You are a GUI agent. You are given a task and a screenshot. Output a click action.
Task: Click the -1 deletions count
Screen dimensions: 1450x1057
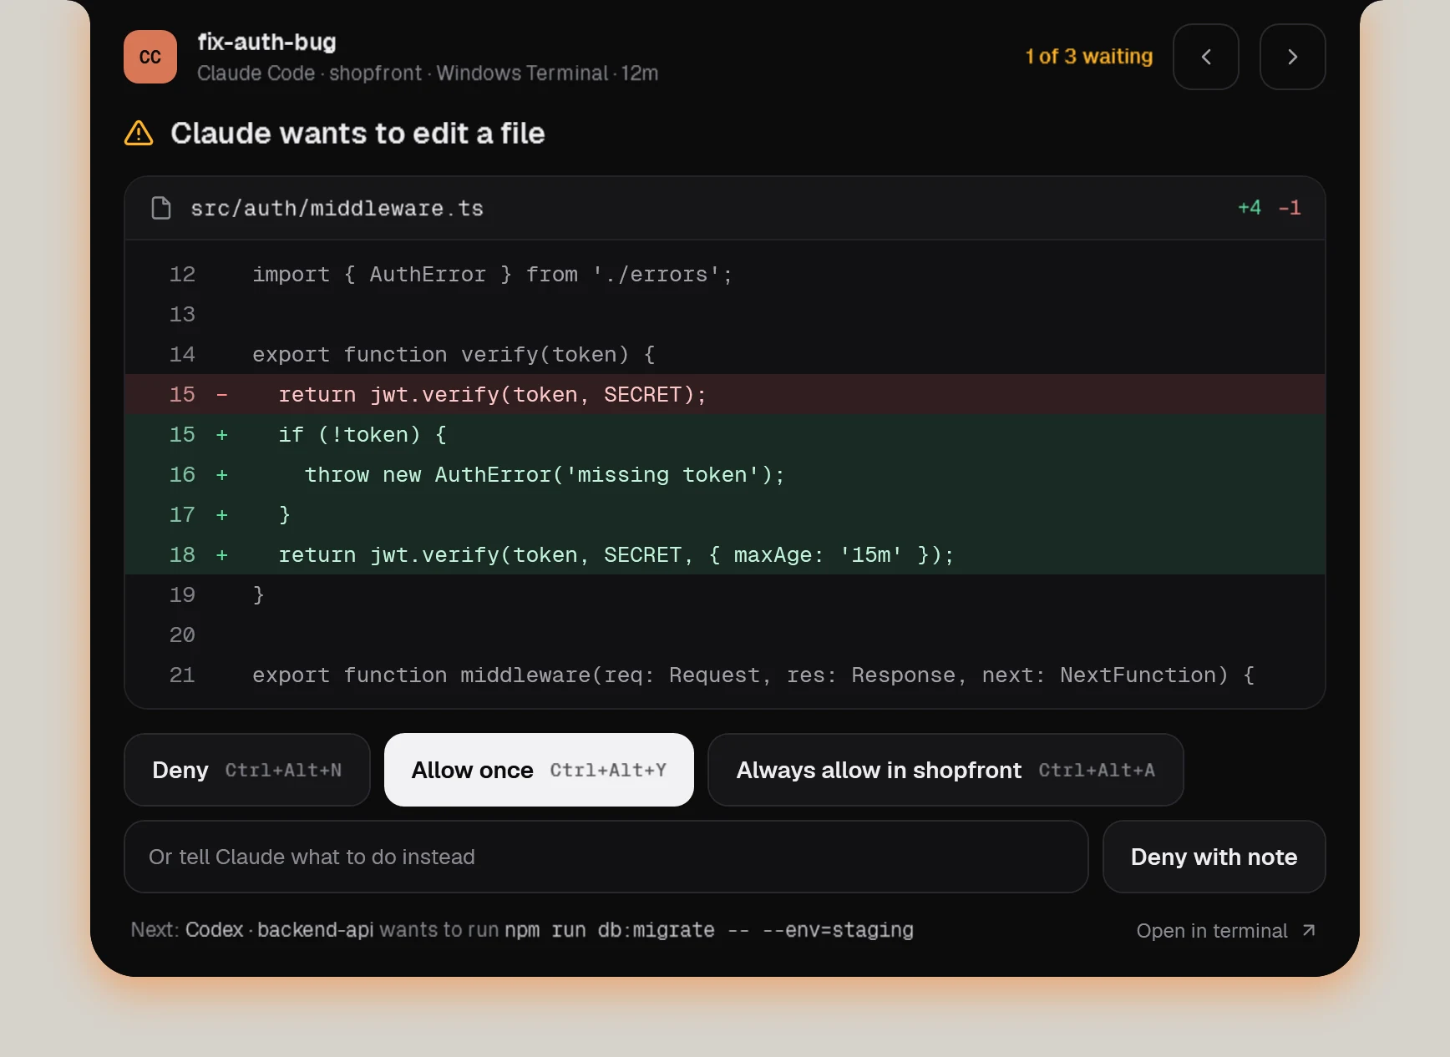point(1290,208)
